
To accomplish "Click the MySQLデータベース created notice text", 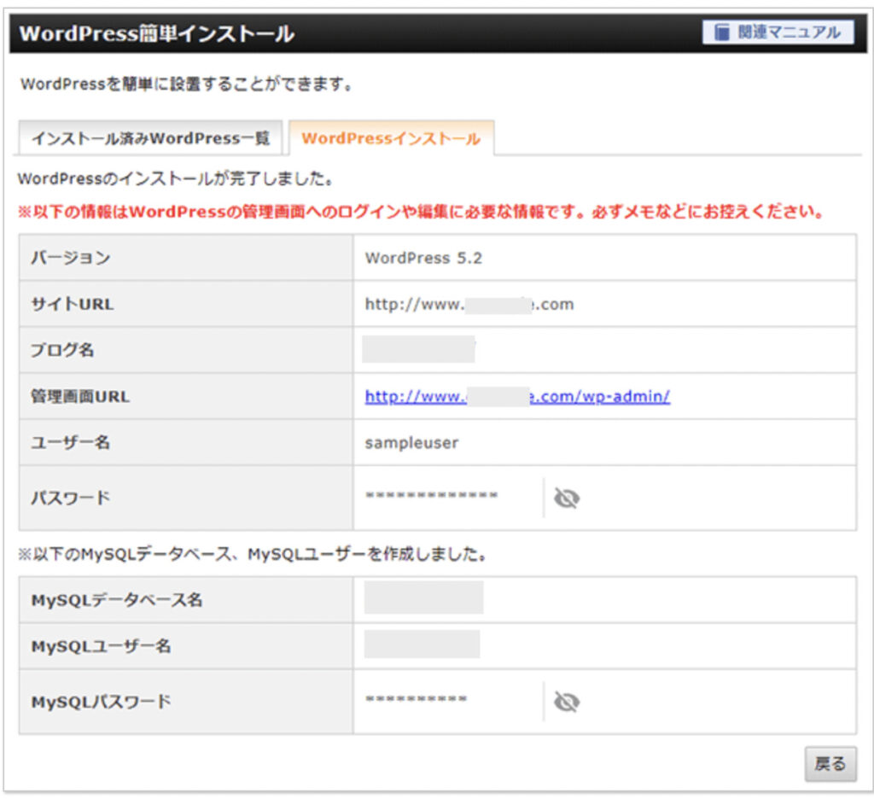I will click(x=253, y=554).
